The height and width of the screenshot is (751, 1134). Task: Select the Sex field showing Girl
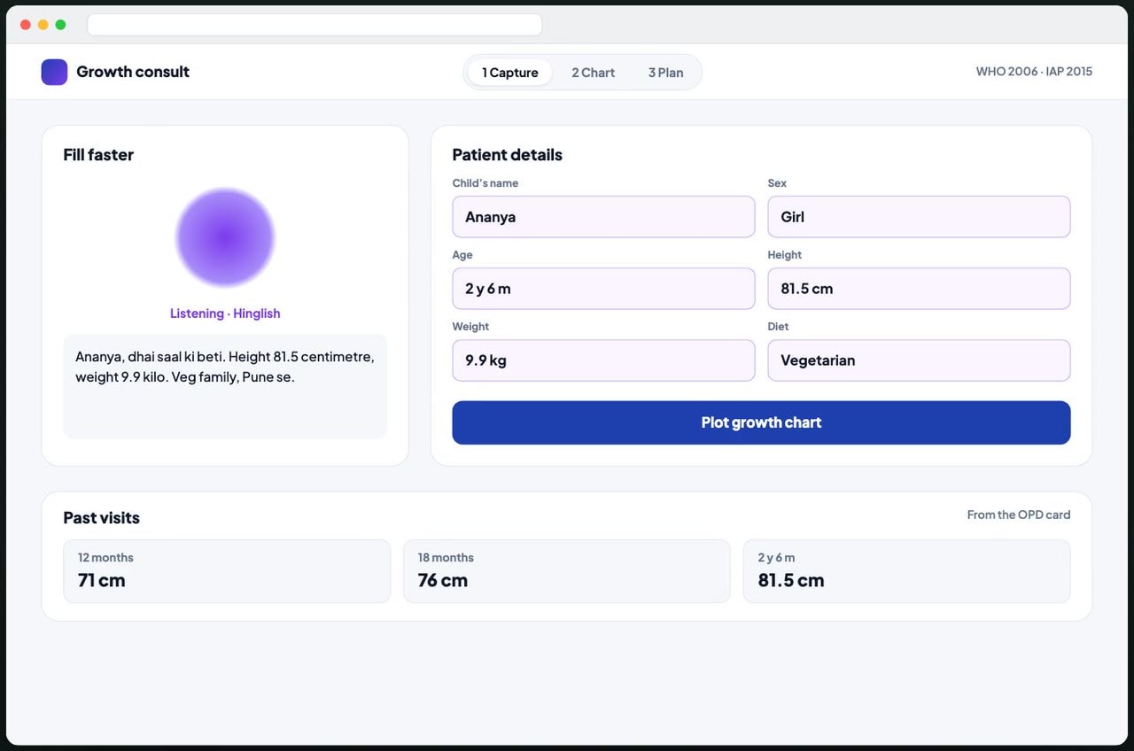(x=919, y=217)
